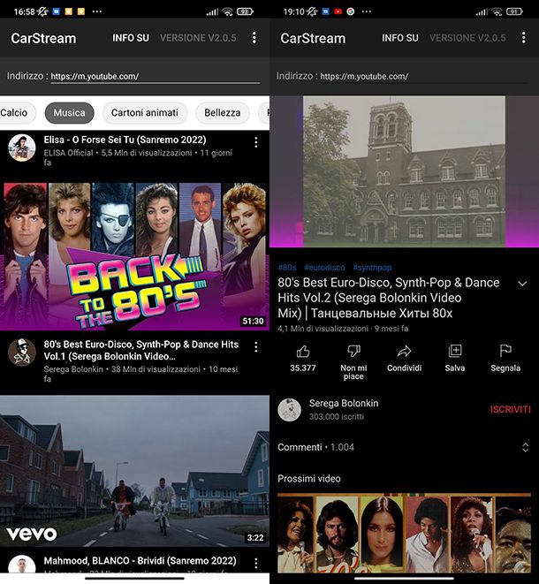Tap 303.000 iscritti subscriber count
The image size is (539, 584).
pos(337,416)
